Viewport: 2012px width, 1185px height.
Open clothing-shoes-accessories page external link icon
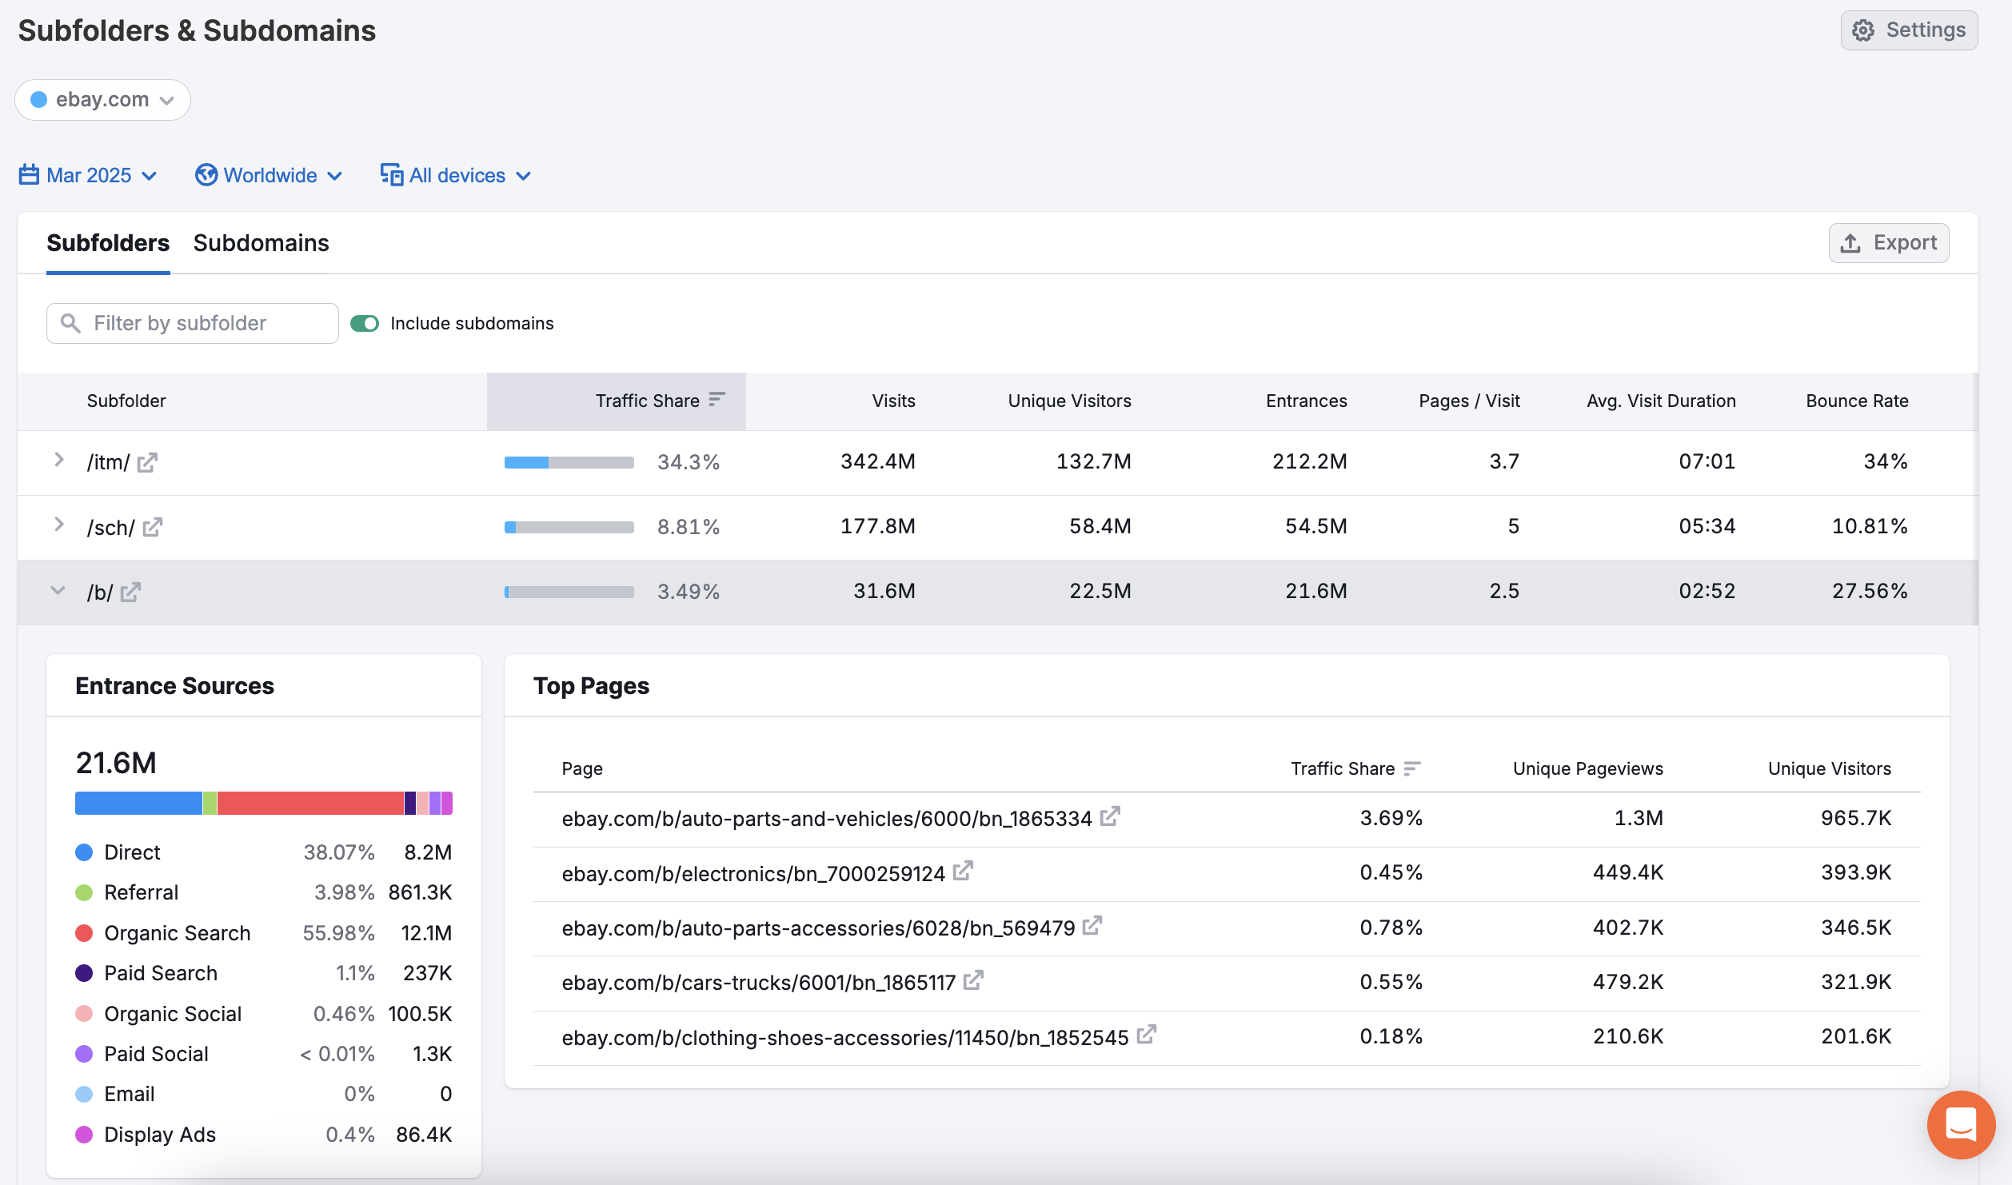click(1147, 1035)
